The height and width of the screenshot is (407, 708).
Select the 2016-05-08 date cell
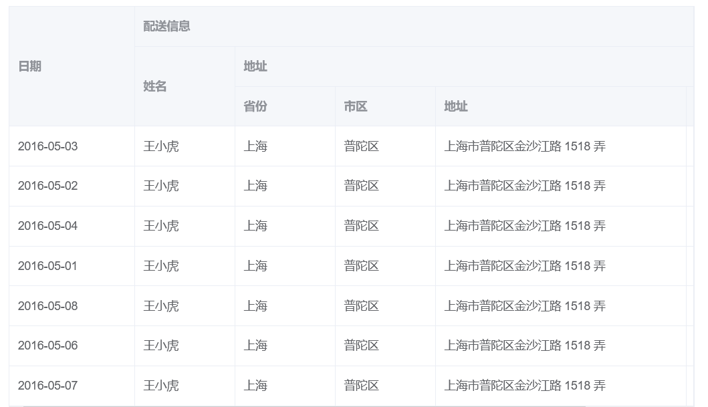[47, 306]
